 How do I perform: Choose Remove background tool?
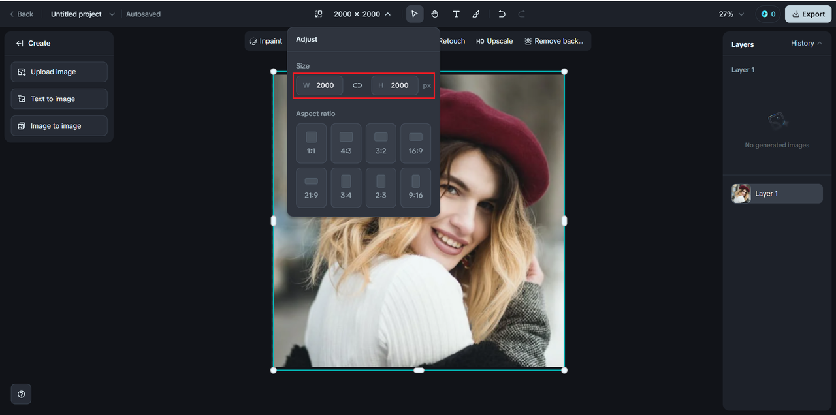554,41
